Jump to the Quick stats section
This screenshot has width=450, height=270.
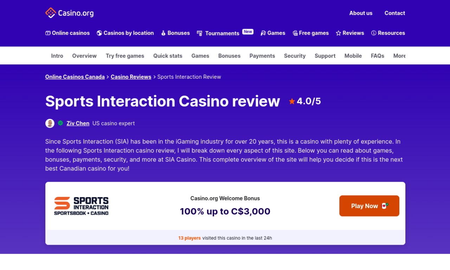tap(168, 56)
